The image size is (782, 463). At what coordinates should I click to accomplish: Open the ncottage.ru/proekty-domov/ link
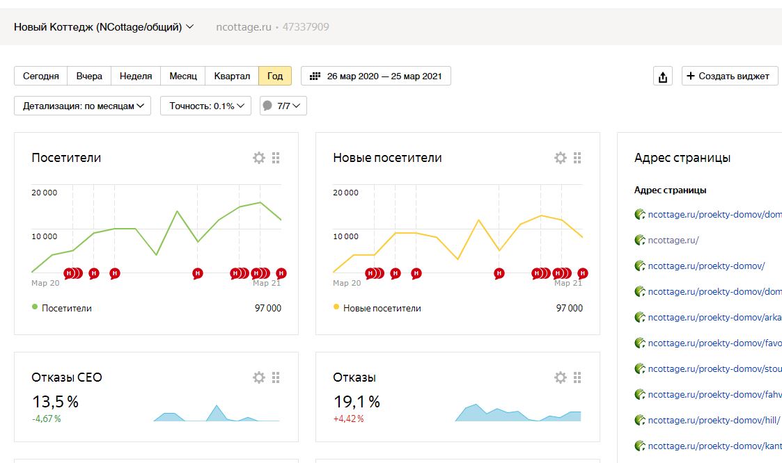(x=706, y=266)
